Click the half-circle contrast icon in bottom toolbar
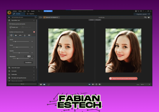The image size is (159, 112). (x=93, y=84)
